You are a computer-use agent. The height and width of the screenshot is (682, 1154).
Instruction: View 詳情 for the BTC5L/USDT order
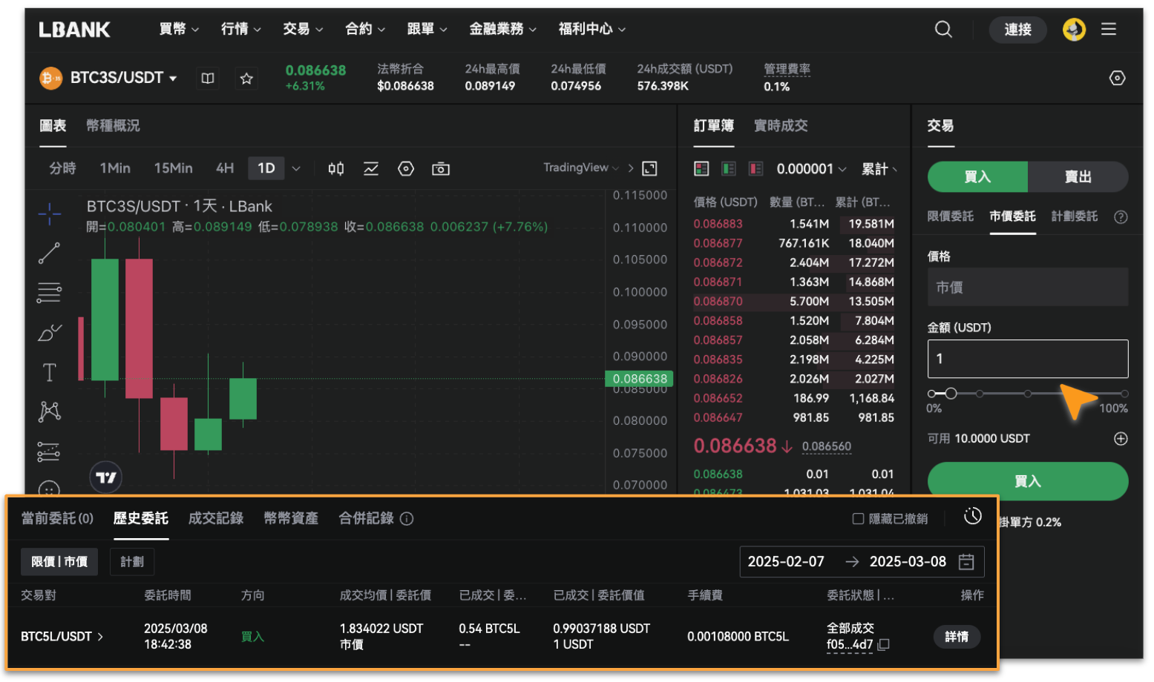pos(957,637)
